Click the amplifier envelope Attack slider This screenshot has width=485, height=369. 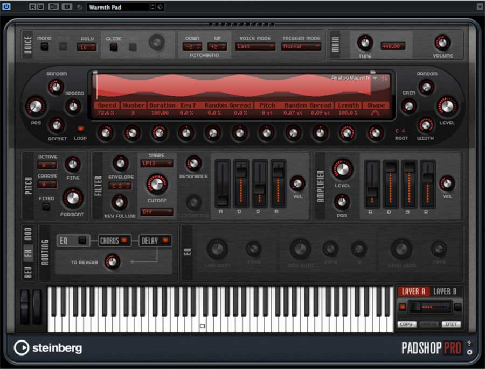pyautogui.click(x=372, y=184)
